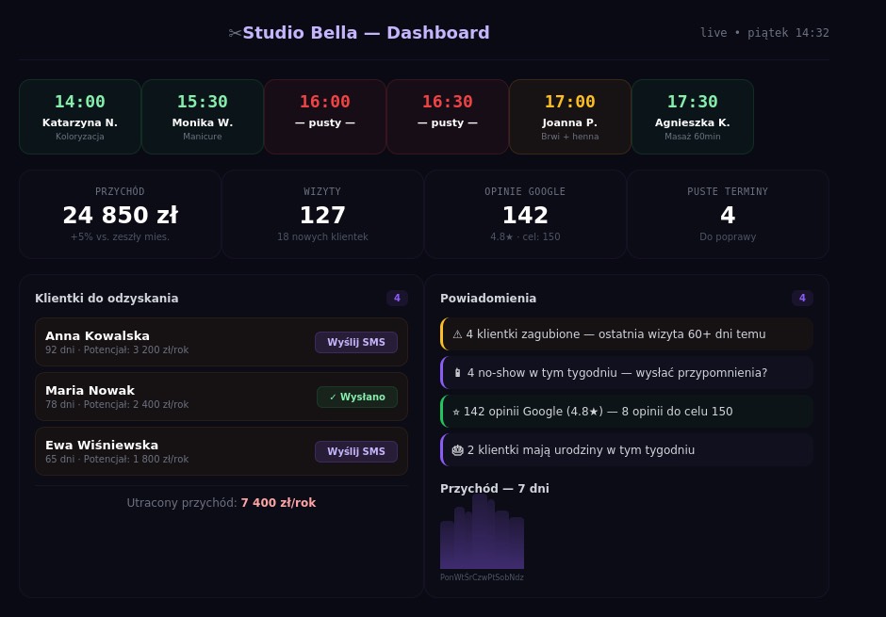Screen dimensions: 886x617
Task: Pick the empty 16:30 time slot
Action: (x=448, y=117)
